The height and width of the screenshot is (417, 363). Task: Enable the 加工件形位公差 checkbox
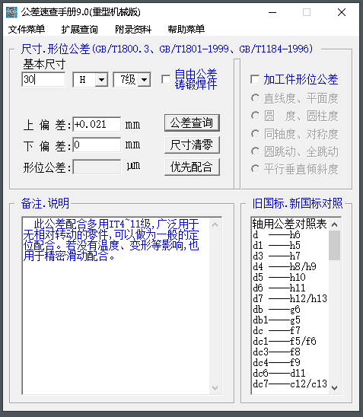pyautogui.click(x=255, y=79)
